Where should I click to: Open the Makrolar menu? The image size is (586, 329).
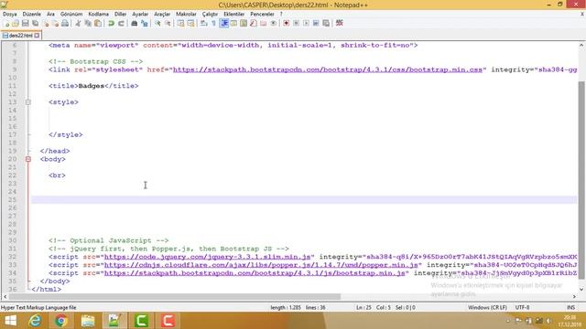point(186,14)
